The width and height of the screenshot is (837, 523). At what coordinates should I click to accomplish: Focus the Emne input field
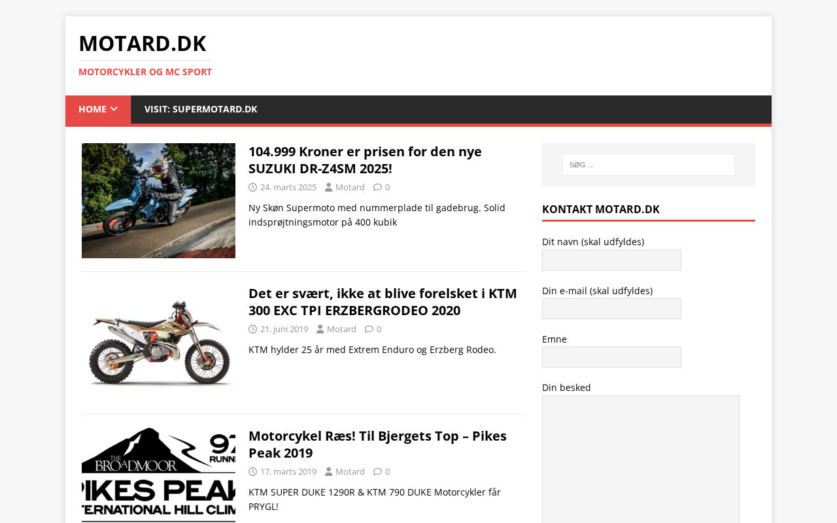(611, 357)
